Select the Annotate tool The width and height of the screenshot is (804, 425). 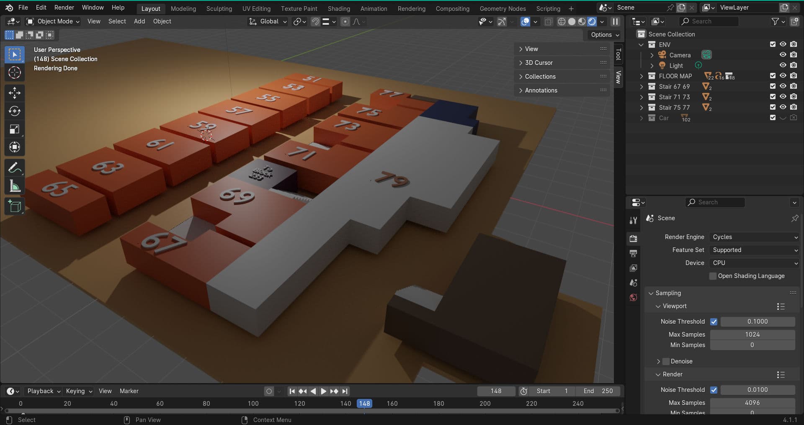pyautogui.click(x=15, y=168)
